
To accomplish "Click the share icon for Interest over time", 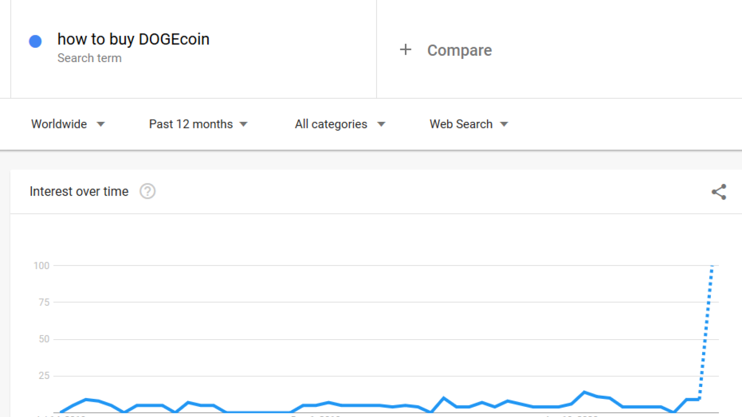I will [719, 192].
